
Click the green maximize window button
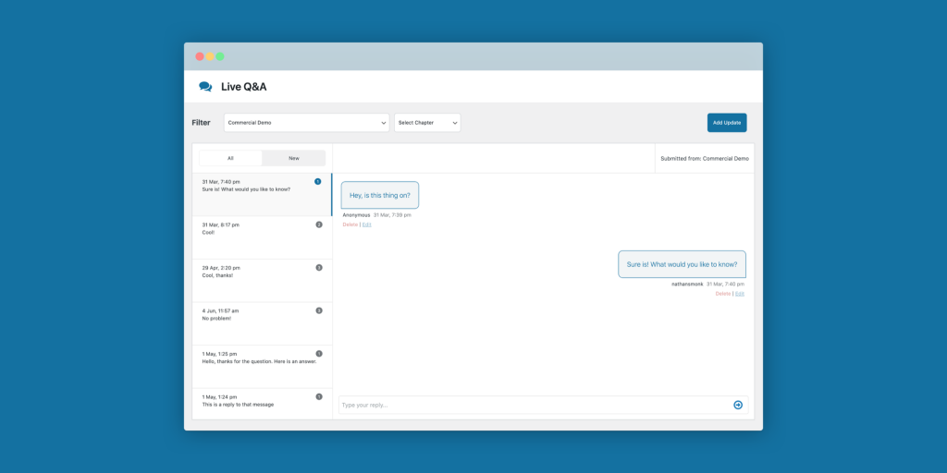click(220, 56)
